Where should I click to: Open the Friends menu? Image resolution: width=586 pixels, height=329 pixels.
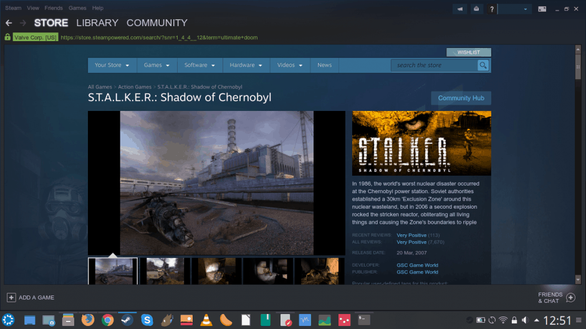54,8
